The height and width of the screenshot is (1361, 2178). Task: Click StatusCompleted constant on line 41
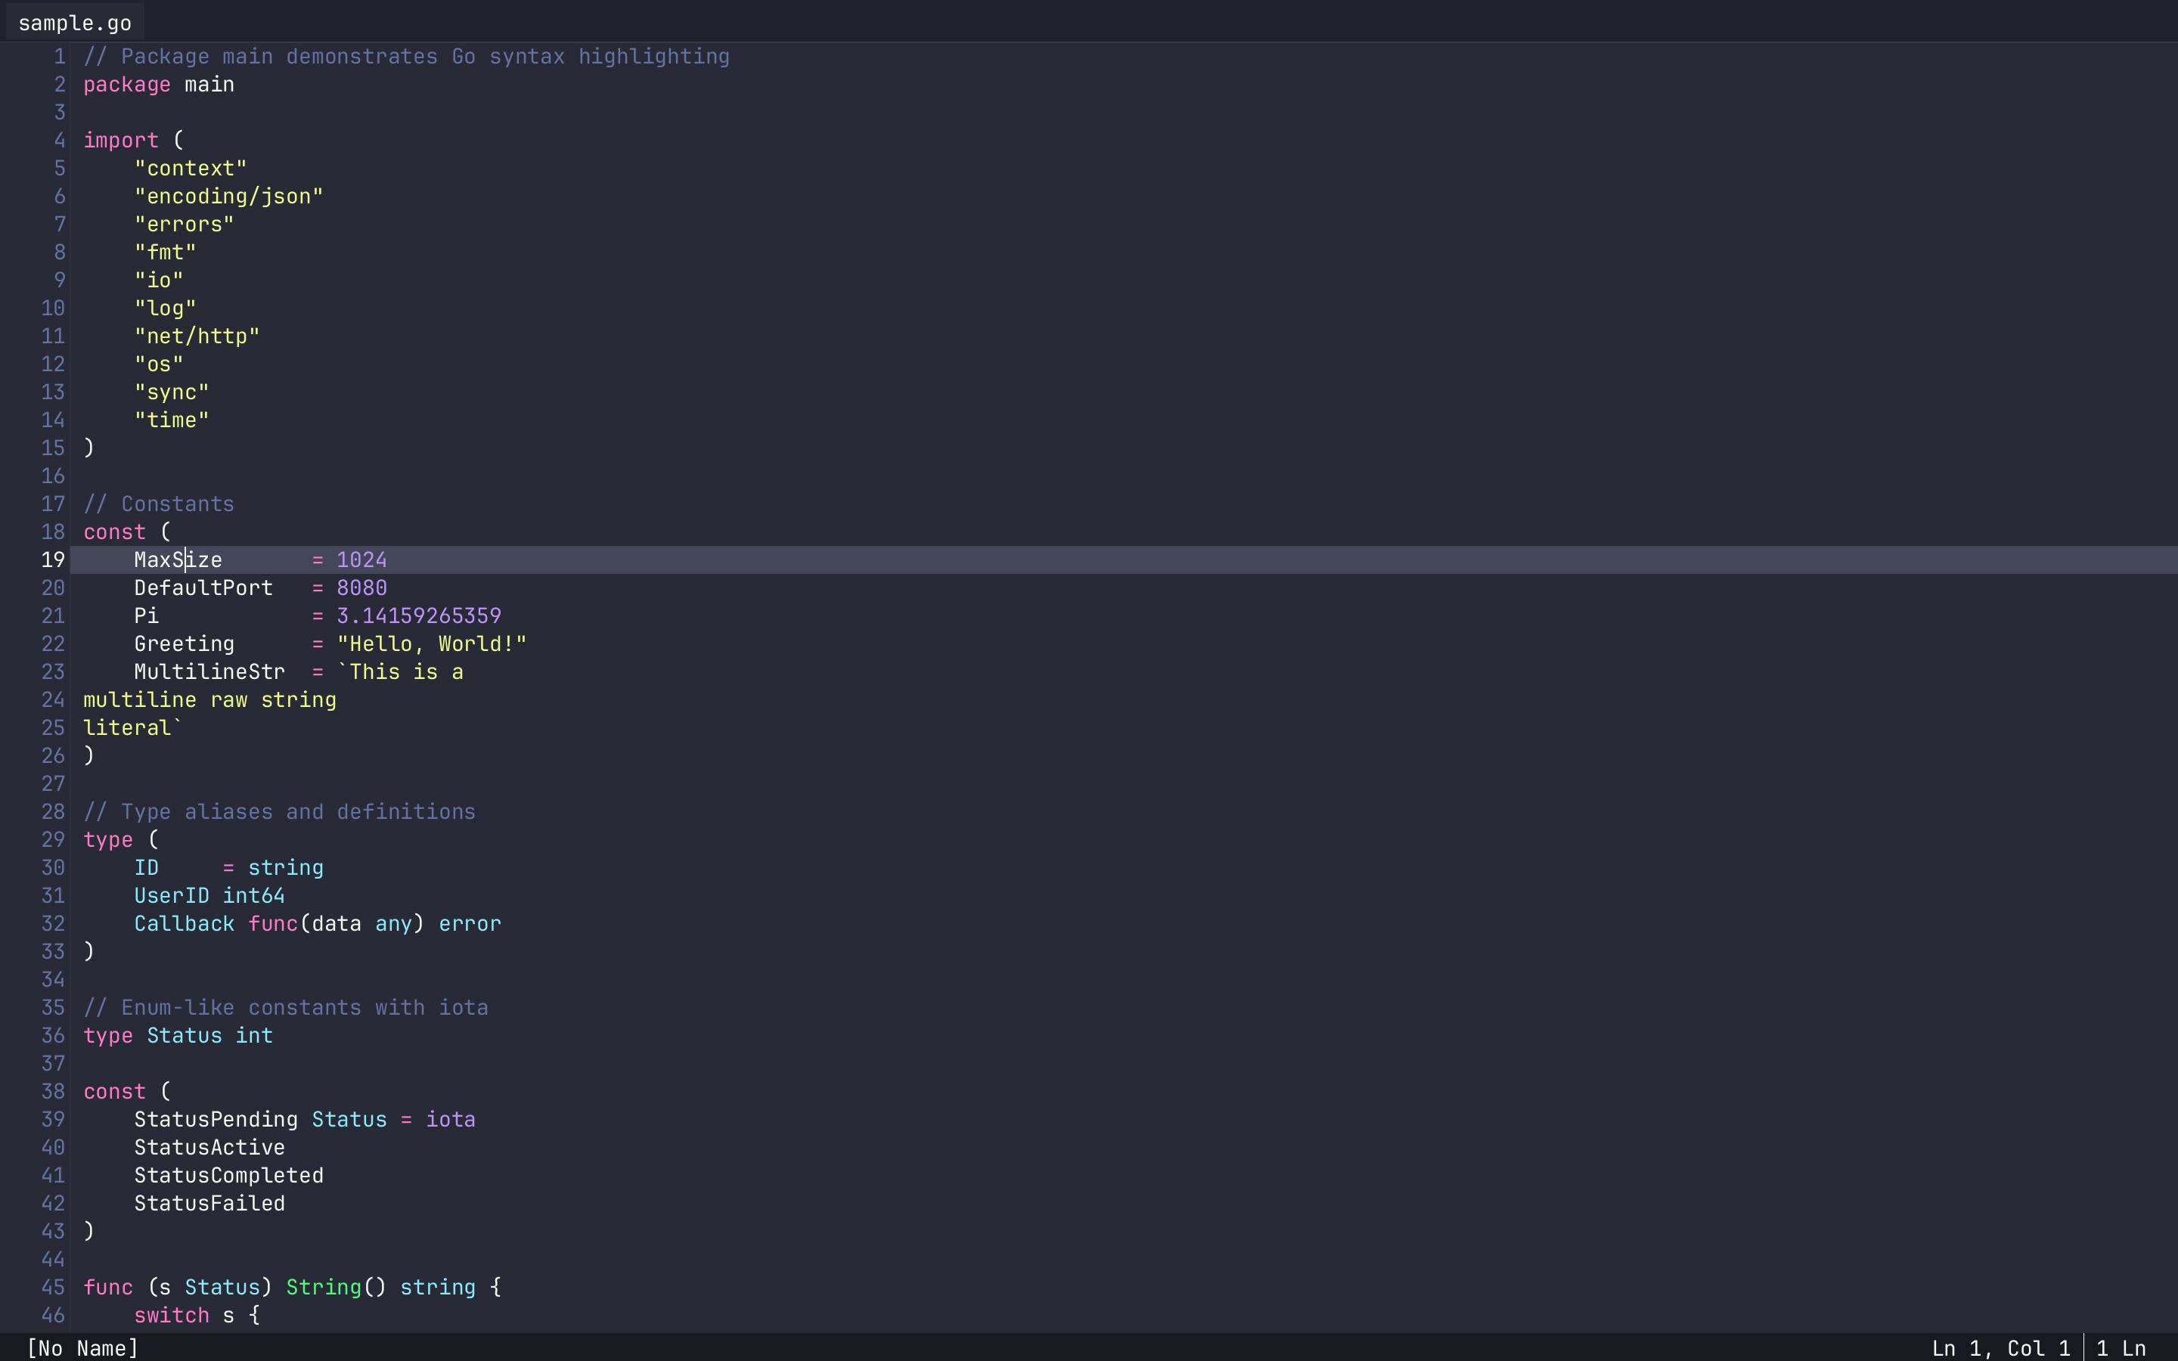coord(228,1176)
